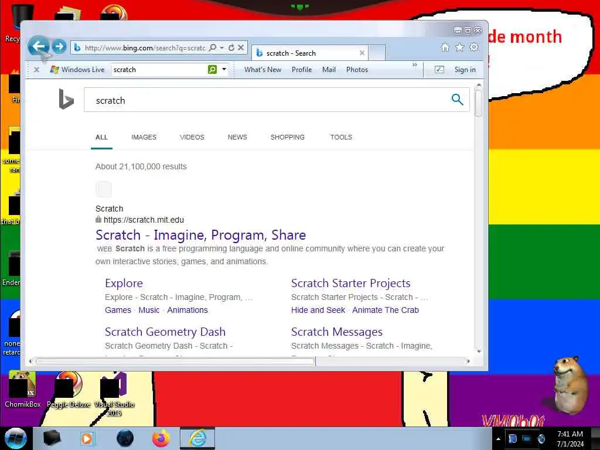Open What's New in the toolbar

click(x=262, y=70)
